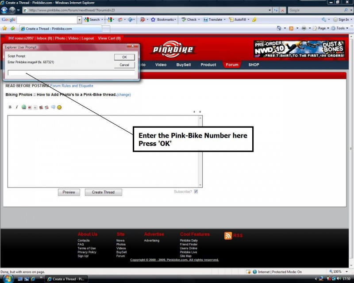
Task: Click the Create a Thread taskbar button
Action: [x=66, y=279]
